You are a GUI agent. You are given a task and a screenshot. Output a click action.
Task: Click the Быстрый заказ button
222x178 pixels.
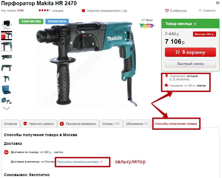190,64
